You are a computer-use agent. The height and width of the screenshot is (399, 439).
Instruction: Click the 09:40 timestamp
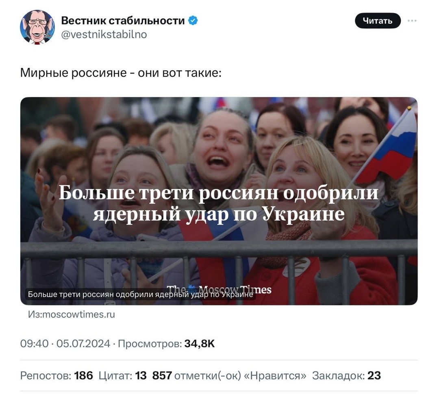click(34, 344)
